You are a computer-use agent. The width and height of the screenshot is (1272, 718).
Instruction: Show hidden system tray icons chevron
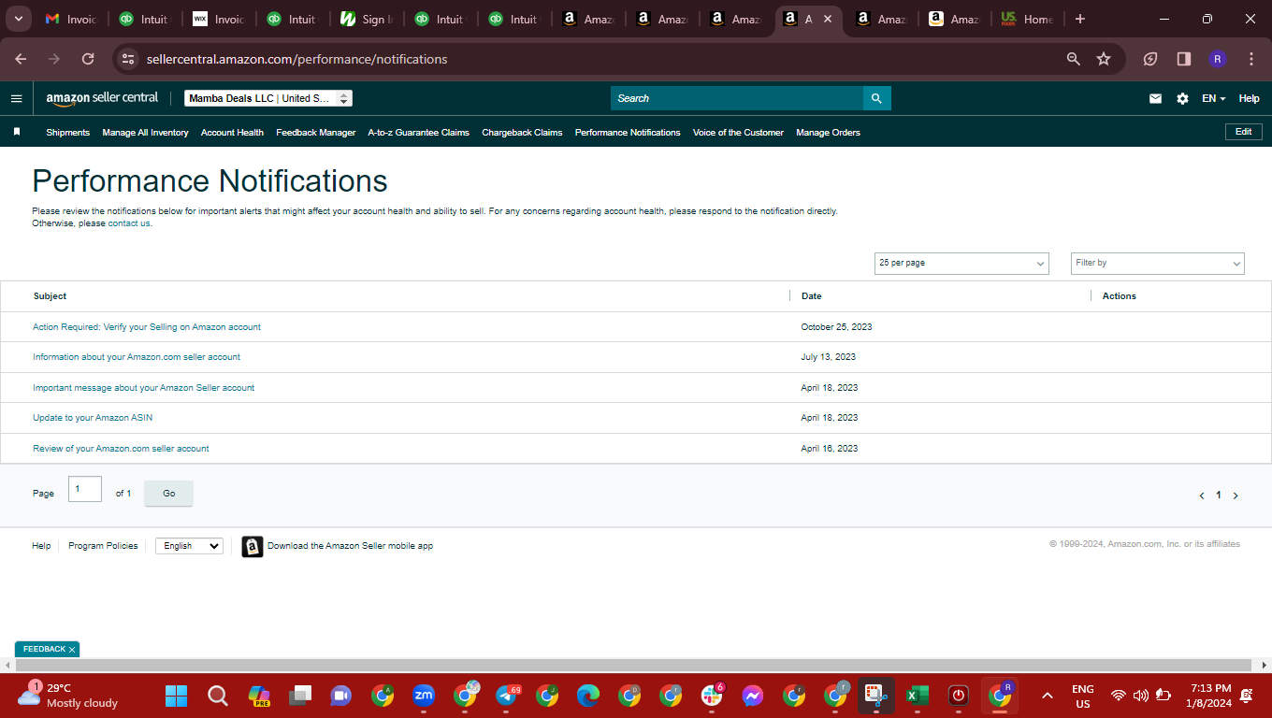(x=1048, y=696)
